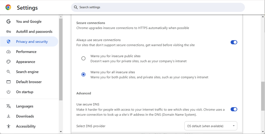This screenshot has height=134, width=265.
Task: Click the Downloads arrow icon
Action: 9,116
